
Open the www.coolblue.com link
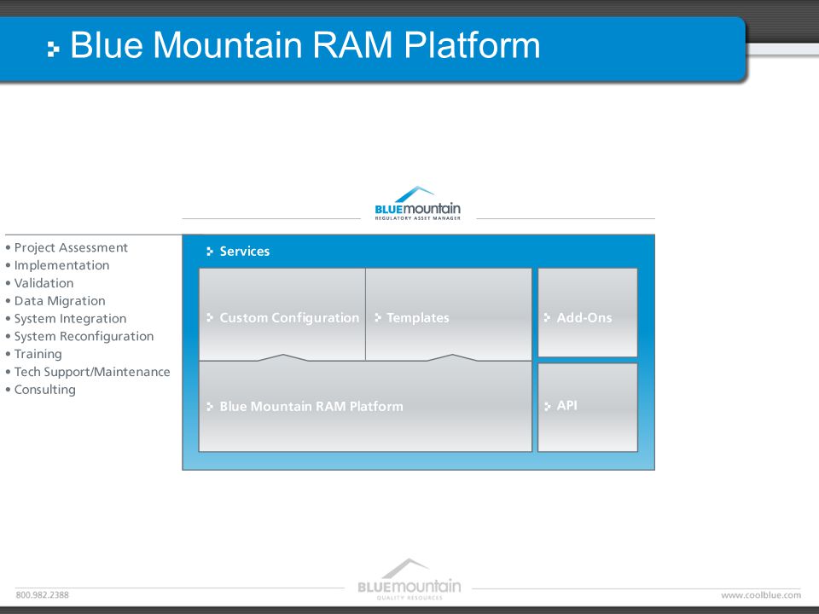click(x=761, y=594)
